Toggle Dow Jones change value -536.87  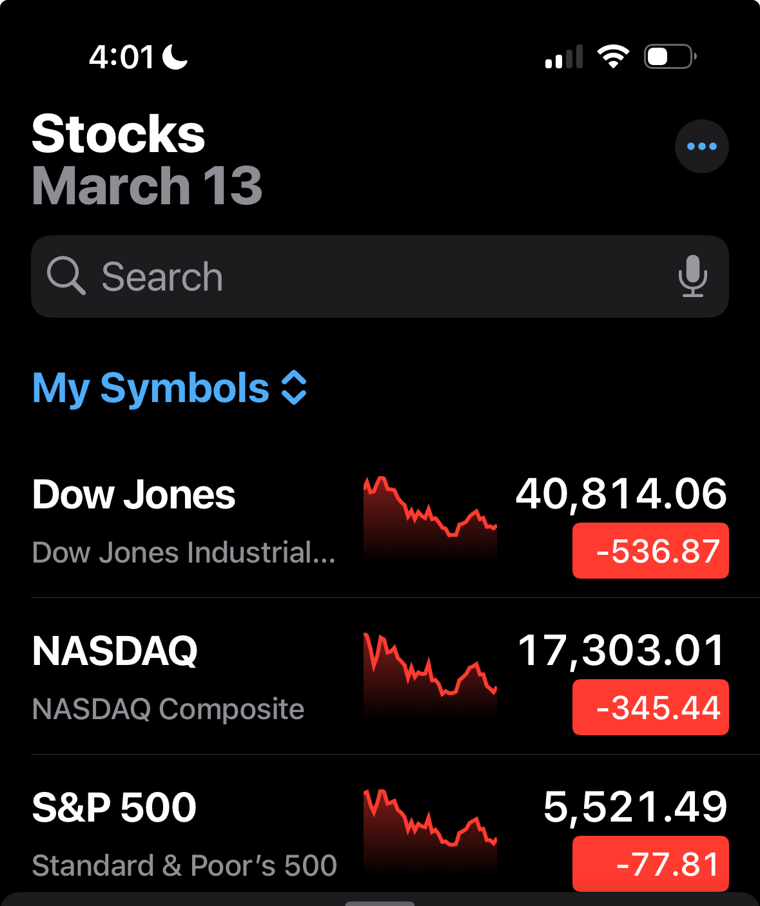(650, 551)
